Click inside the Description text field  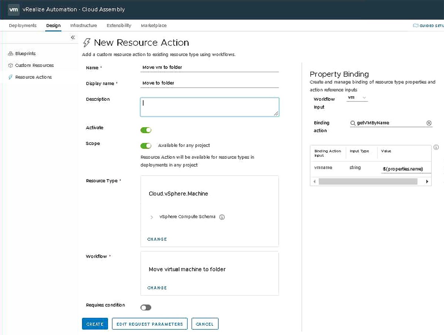[x=209, y=107]
